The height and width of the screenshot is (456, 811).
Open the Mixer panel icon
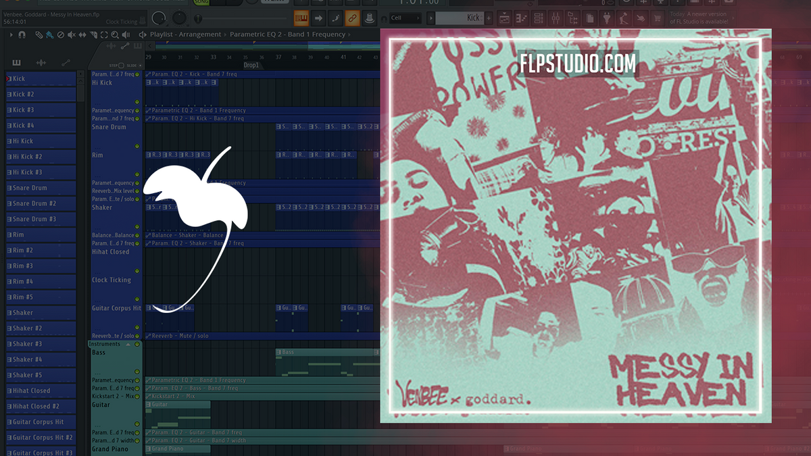tap(556, 18)
